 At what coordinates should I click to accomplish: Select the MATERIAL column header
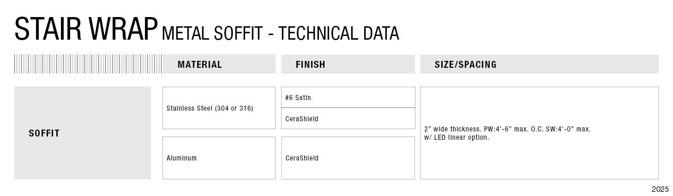[x=199, y=65]
